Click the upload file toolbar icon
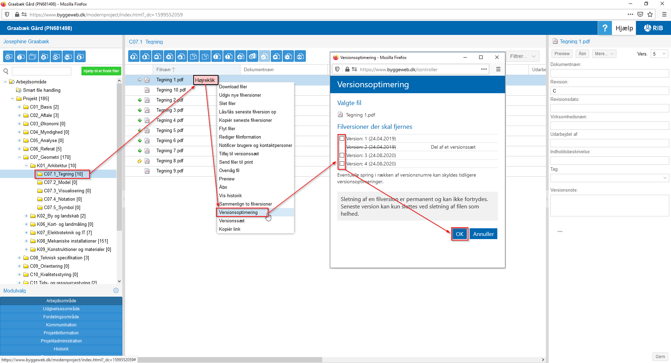Screen dimensions: 671x363 [134, 57]
